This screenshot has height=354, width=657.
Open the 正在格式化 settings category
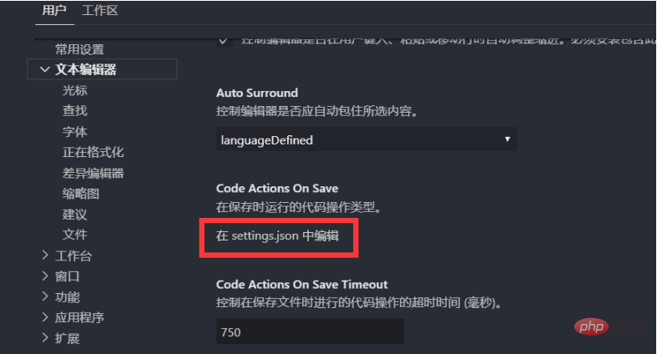point(93,152)
